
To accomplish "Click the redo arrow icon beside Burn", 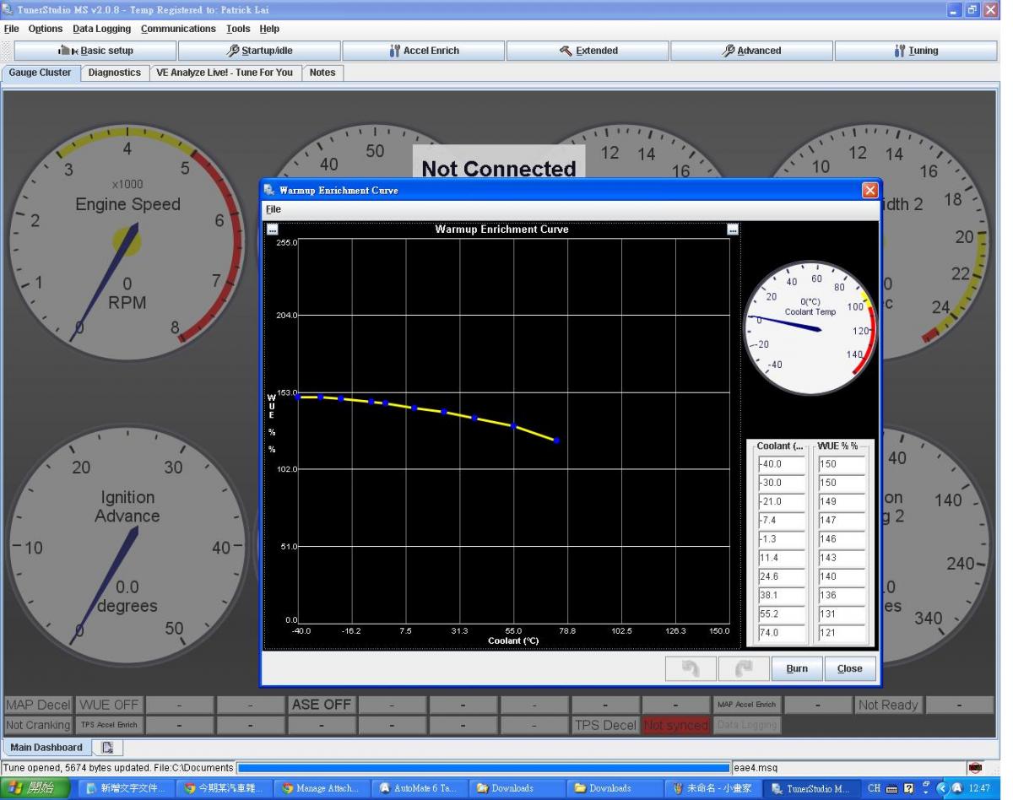I will tap(743, 668).
